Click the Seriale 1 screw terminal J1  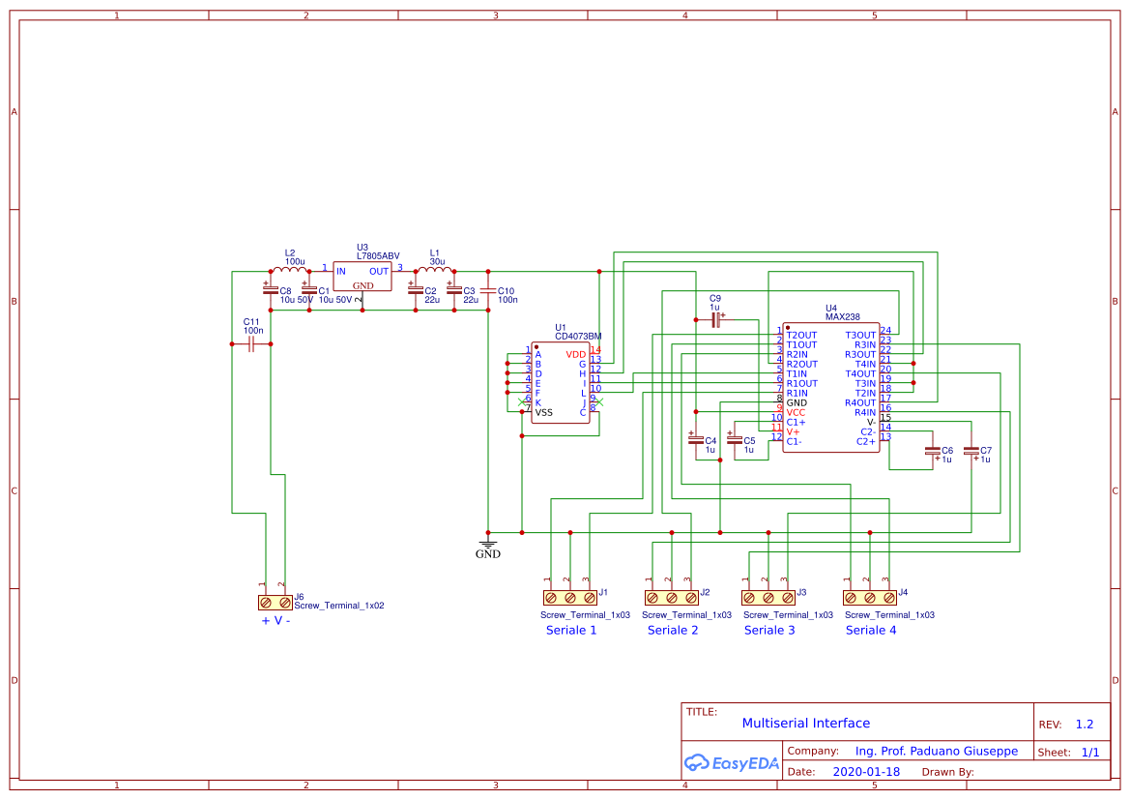tap(570, 598)
